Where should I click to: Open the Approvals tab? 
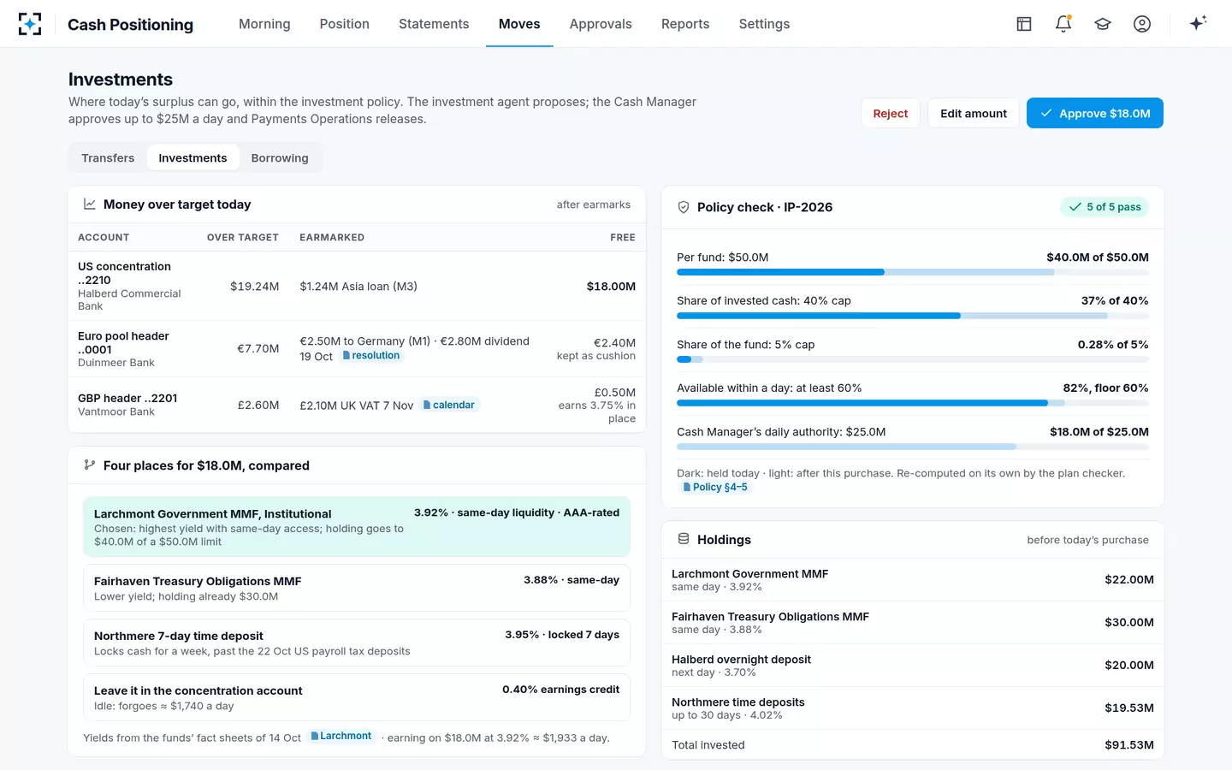(601, 24)
